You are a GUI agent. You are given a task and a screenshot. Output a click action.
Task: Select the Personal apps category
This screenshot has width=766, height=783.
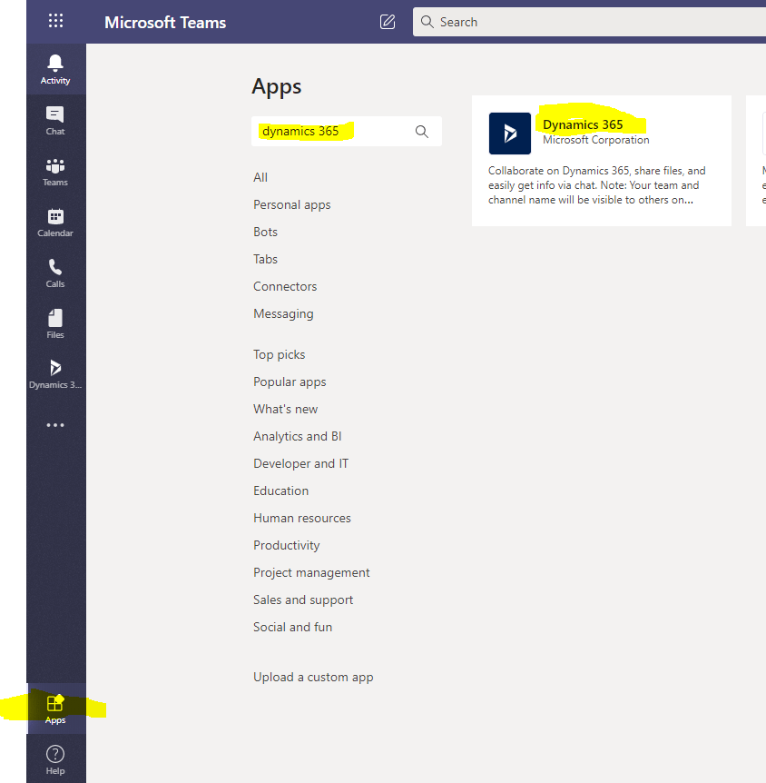(x=291, y=204)
